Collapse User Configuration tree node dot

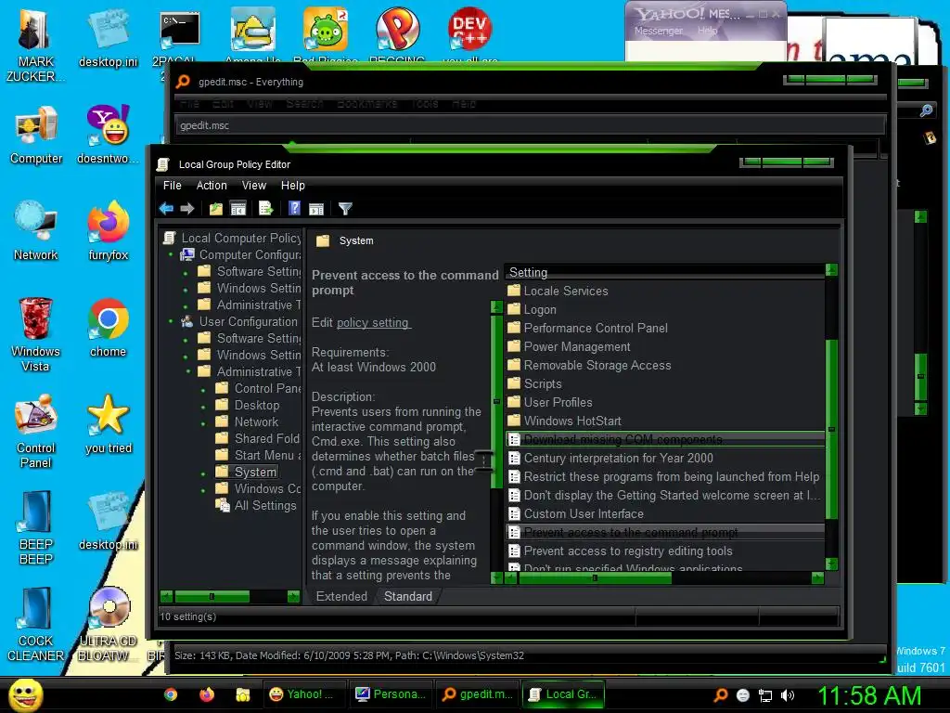pos(171,321)
